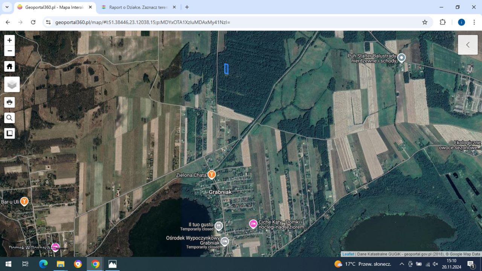Screen dimensions: 482x271
Task: Collapse the side panel with the left chevron
Action: [x=468, y=44]
